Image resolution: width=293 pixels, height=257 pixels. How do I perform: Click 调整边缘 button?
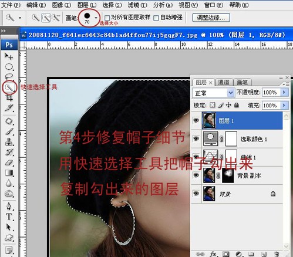pyautogui.click(x=211, y=18)
